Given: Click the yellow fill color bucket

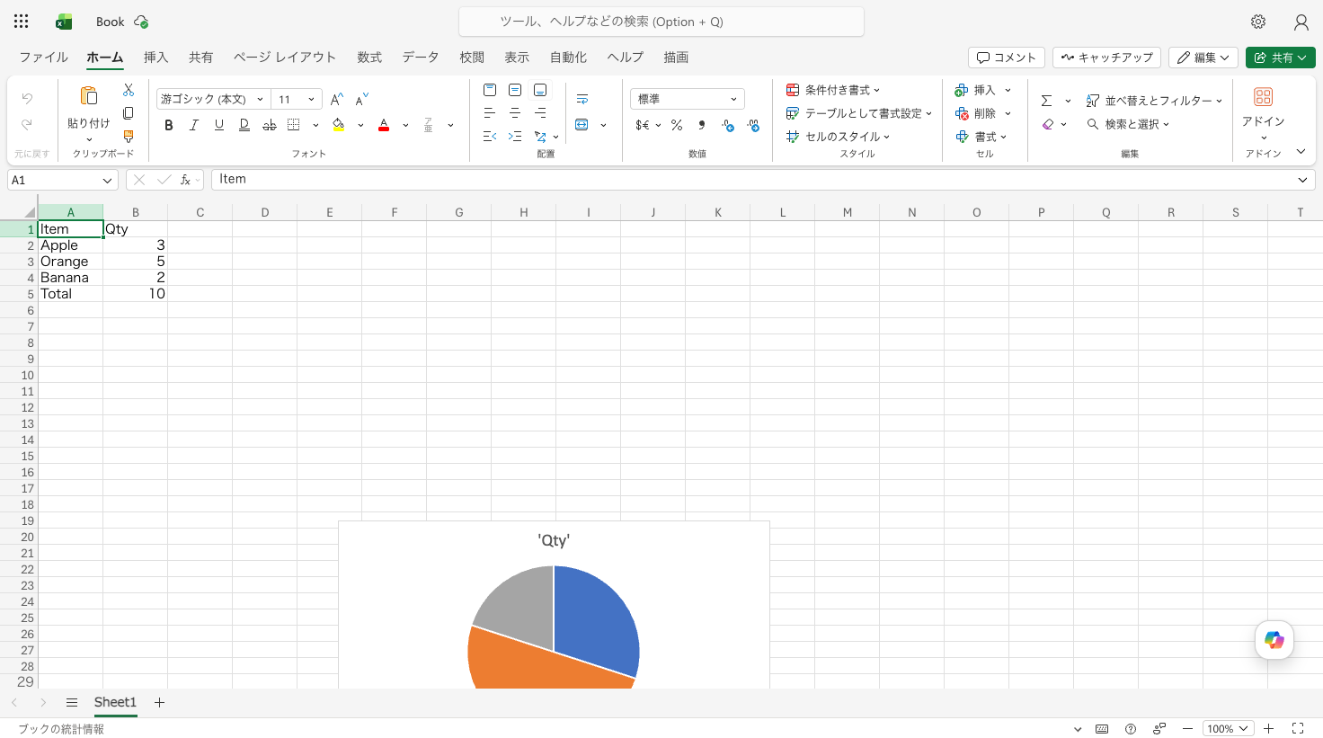Looking at the screenshot, I should (x=338, y=125).
